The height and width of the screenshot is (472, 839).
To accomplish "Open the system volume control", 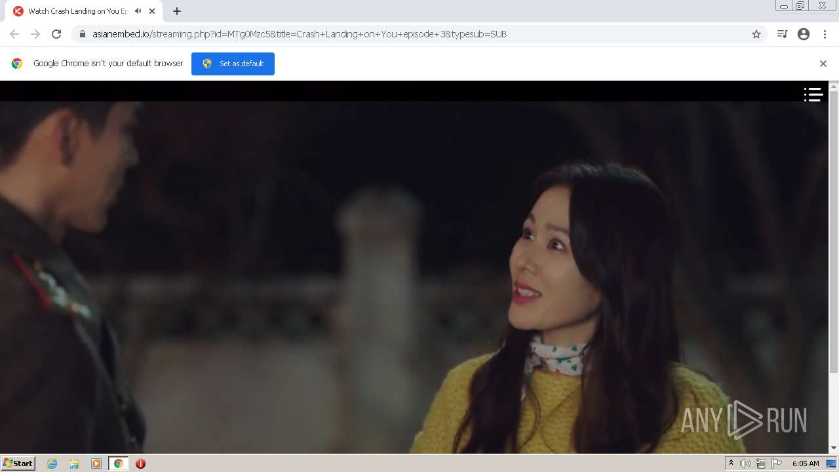I will point(745,463).
